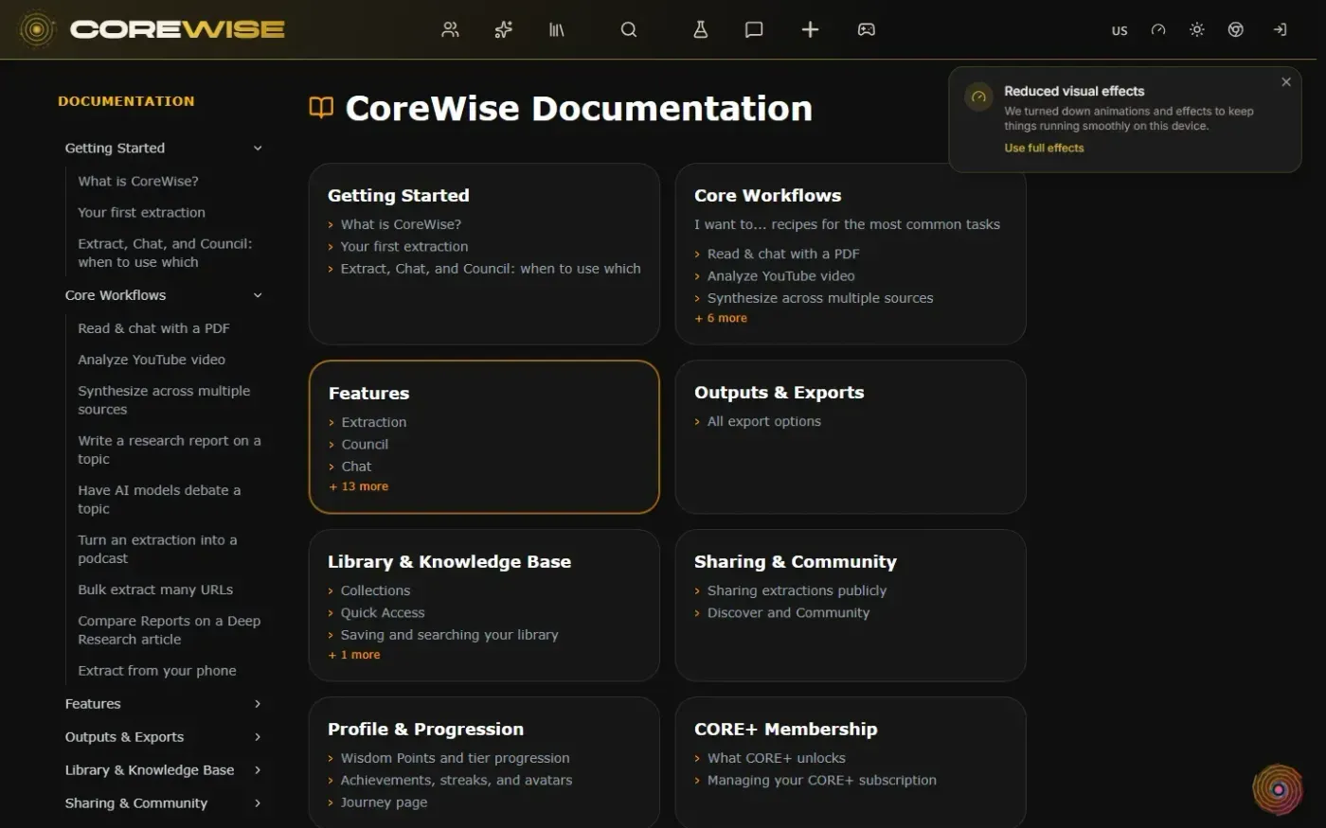Open sidebar item Extract from your phone
1326x828 pixels.
pos(157,671)
